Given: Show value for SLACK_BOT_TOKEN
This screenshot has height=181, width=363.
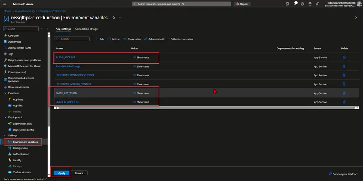Looking at the screenshot, I should point(141,93).
